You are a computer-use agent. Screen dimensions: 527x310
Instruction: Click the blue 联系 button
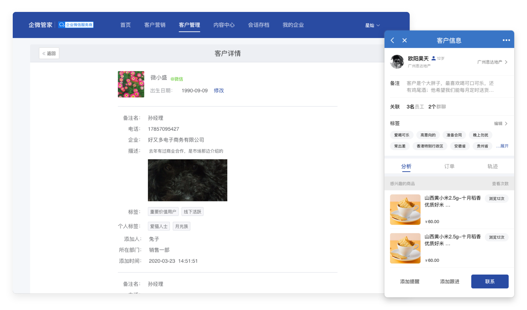490,281
